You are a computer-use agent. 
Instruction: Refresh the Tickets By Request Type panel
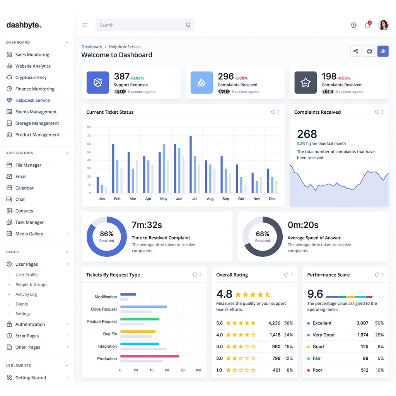[195, 275]
